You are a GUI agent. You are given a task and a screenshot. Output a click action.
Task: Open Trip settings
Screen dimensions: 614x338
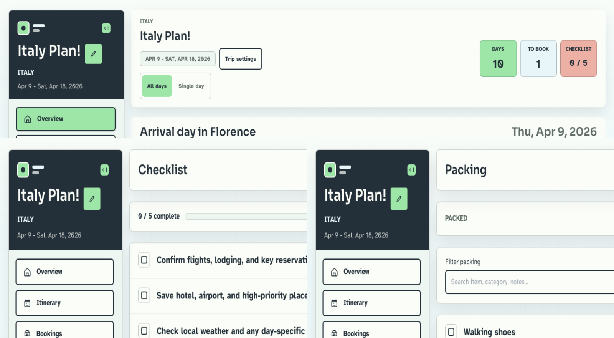click(241, 59)
